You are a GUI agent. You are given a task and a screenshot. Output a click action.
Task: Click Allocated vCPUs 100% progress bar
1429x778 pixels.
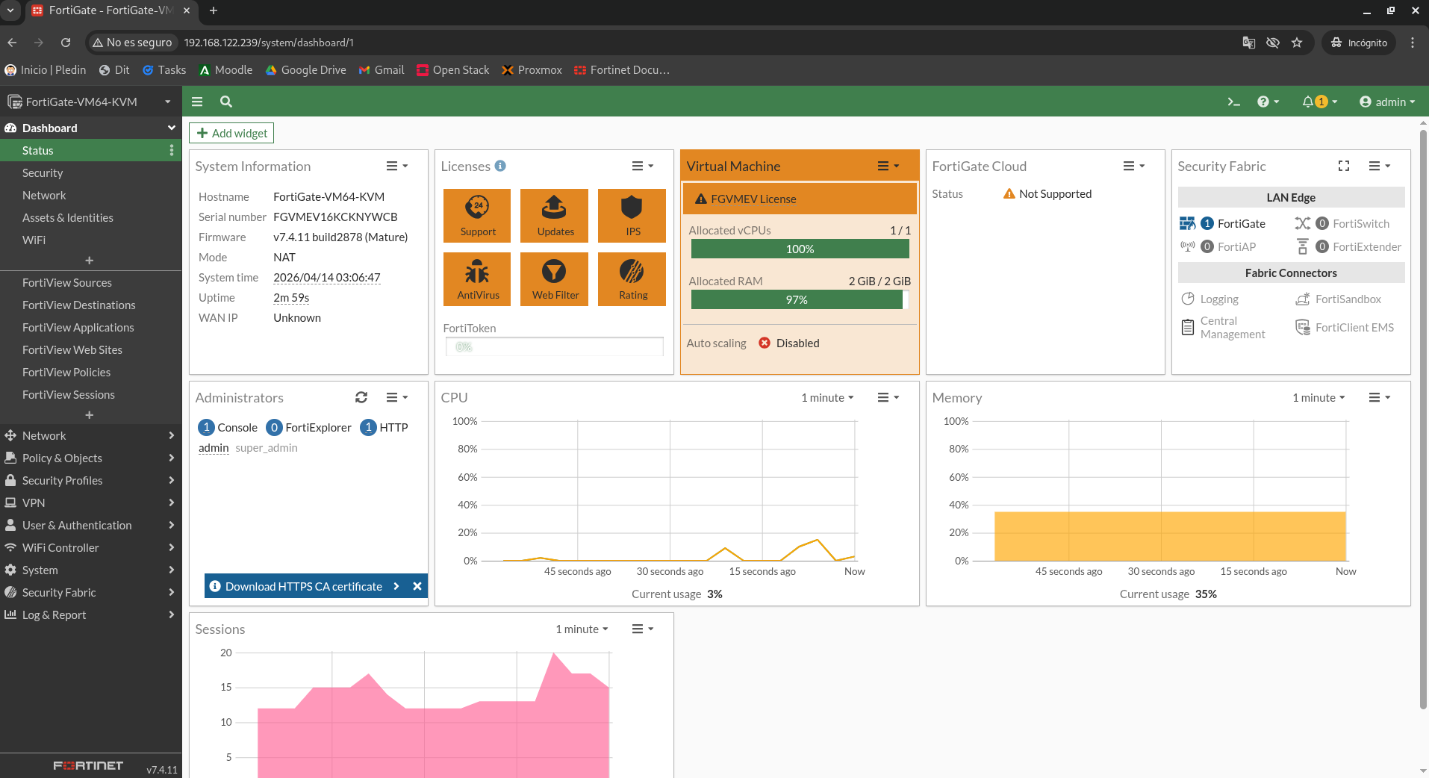(800, 249)
